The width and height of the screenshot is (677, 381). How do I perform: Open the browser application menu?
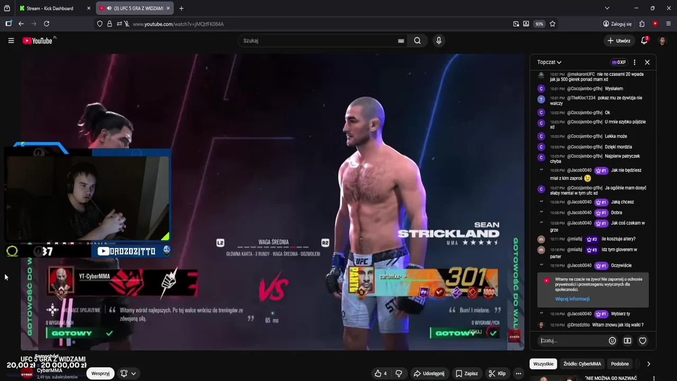point(669,24)
